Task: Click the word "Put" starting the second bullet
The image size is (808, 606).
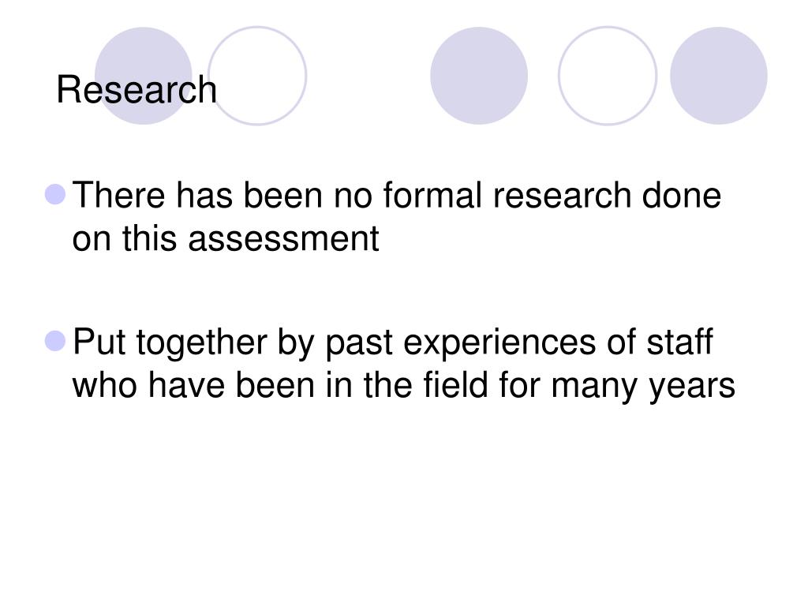Action: pos(99,341)
